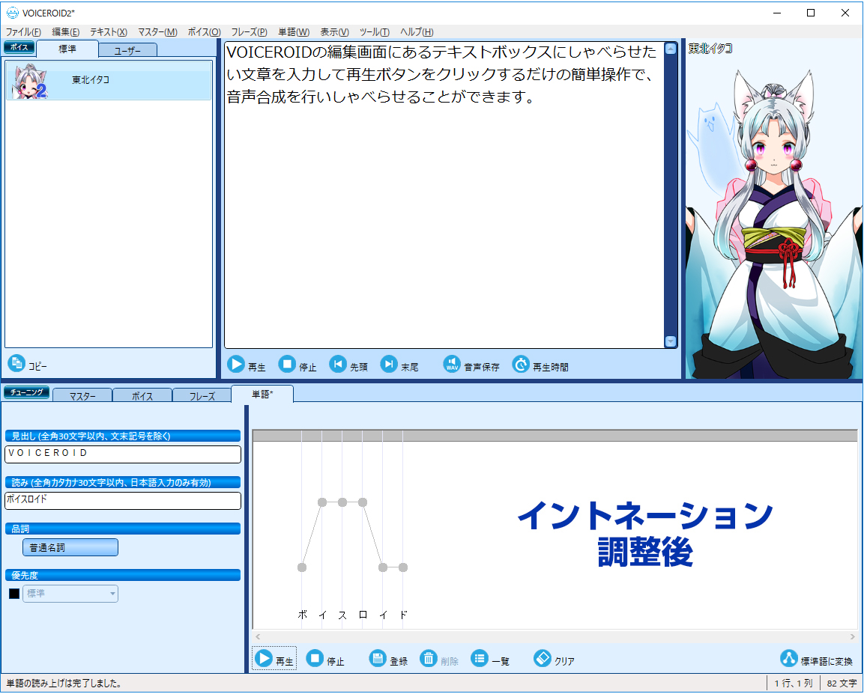
Task: Open the ボイス(O) menu
Action: (205, 32)
